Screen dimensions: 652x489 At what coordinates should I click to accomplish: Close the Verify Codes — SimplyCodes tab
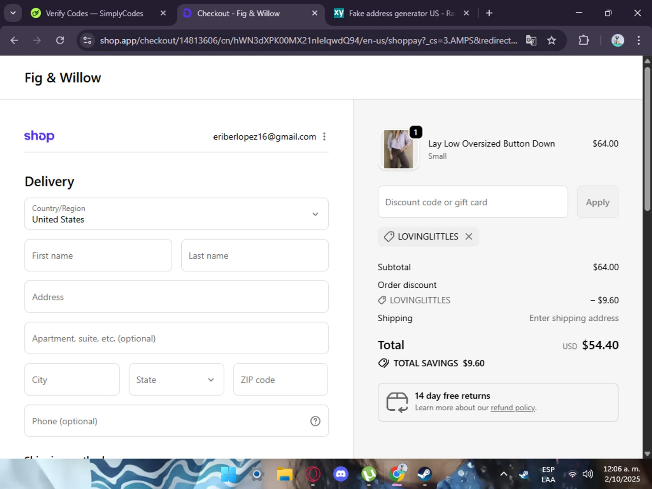(163, 13)
